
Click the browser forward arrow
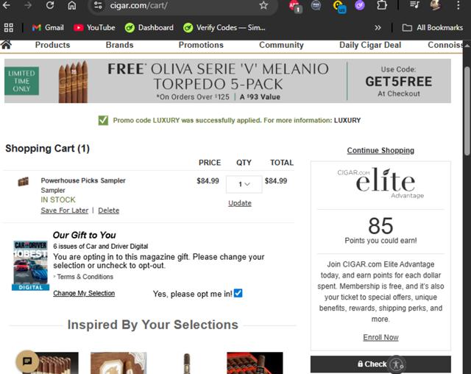pos(28,5)
